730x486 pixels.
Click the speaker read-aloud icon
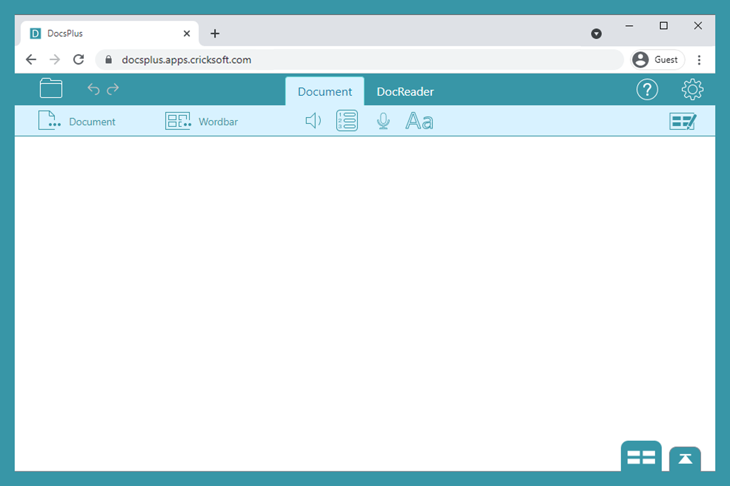point(313,121)
